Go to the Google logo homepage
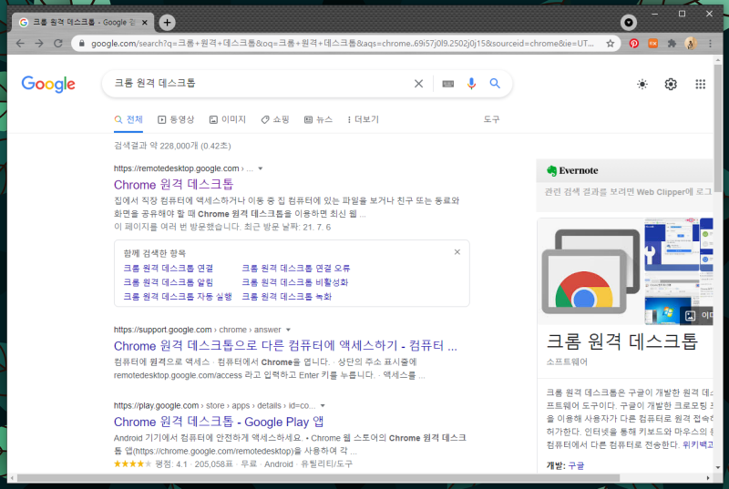This screenshot has height=489, width=729. pos(48,84)
